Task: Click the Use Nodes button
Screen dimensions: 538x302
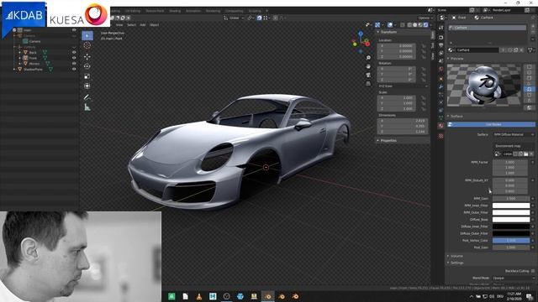Action: tap(491, 125)
